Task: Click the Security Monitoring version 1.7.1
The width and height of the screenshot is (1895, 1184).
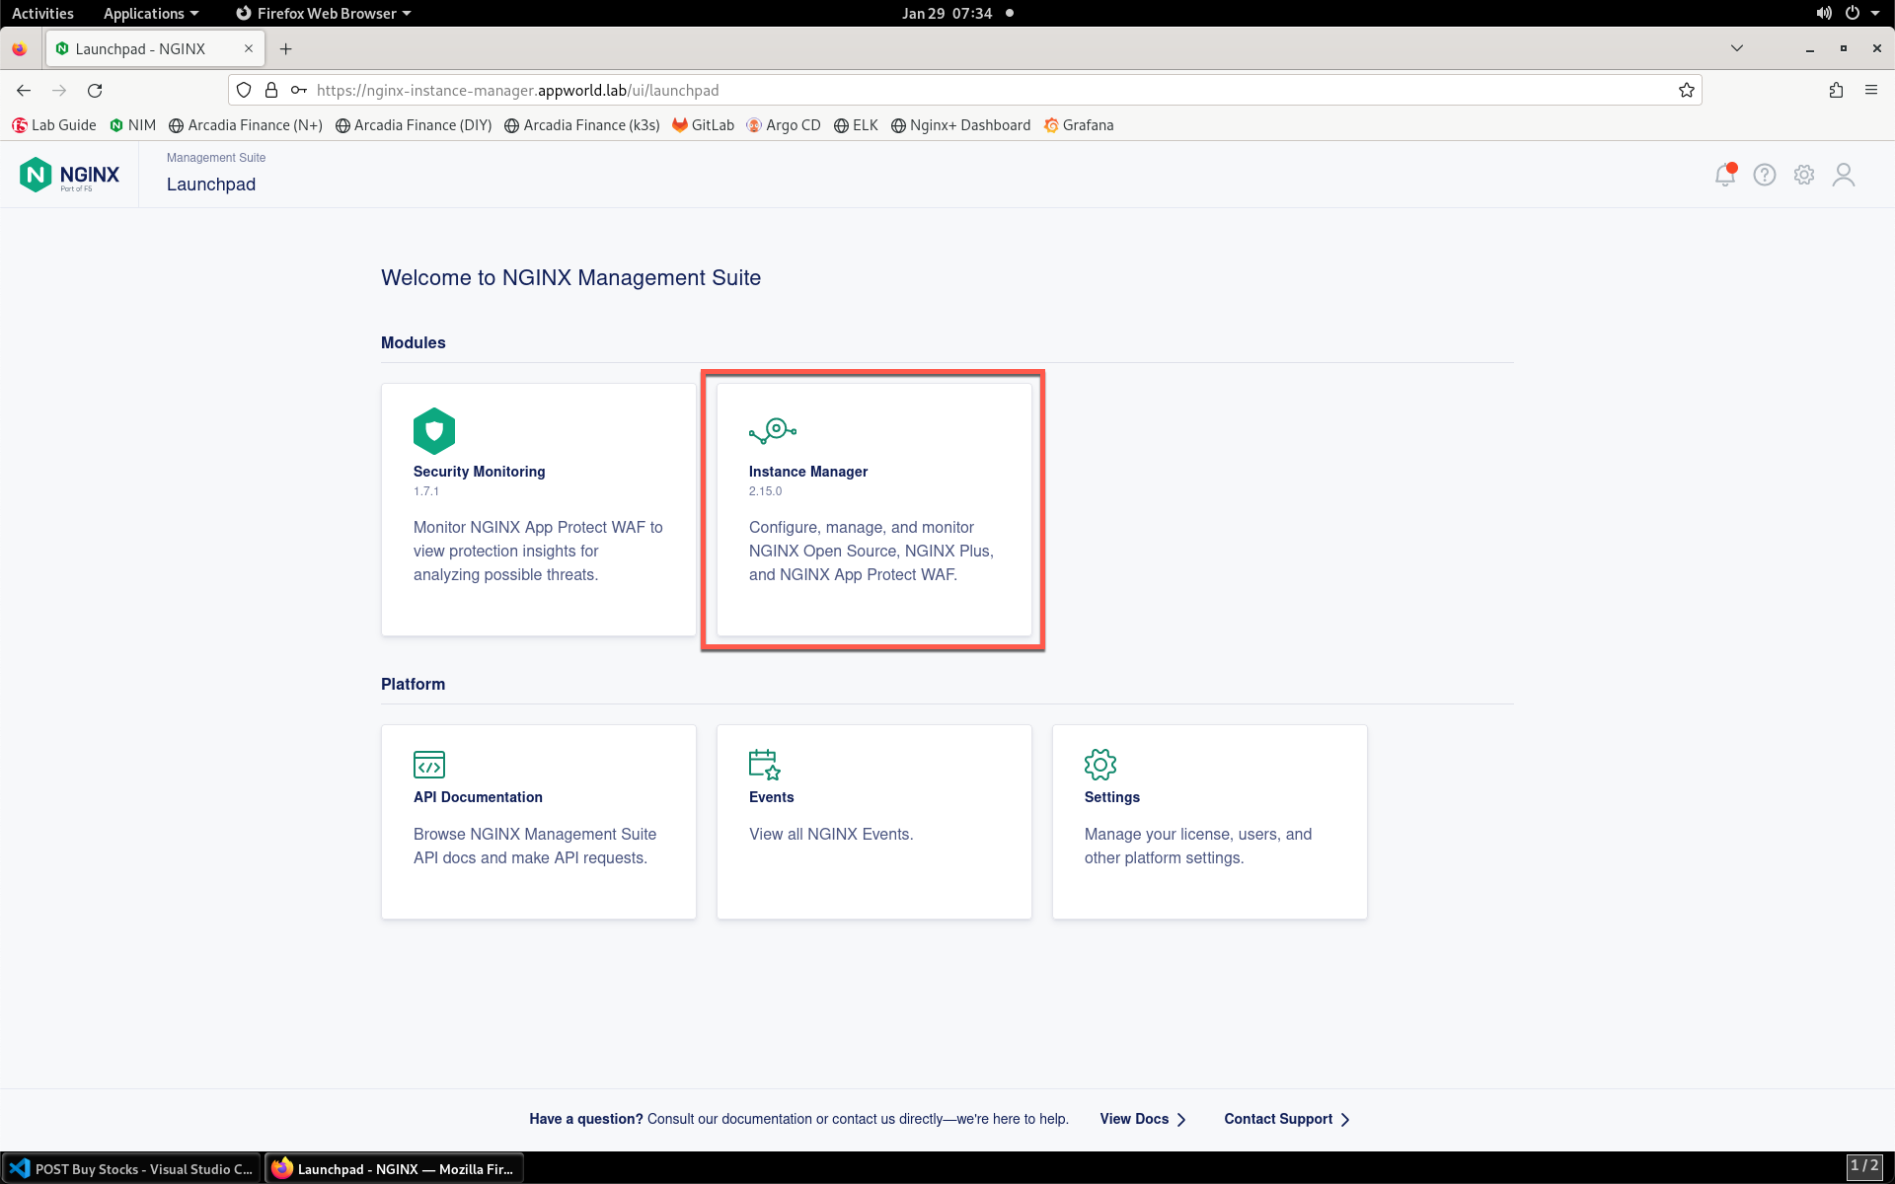Action: coord(426,491)
